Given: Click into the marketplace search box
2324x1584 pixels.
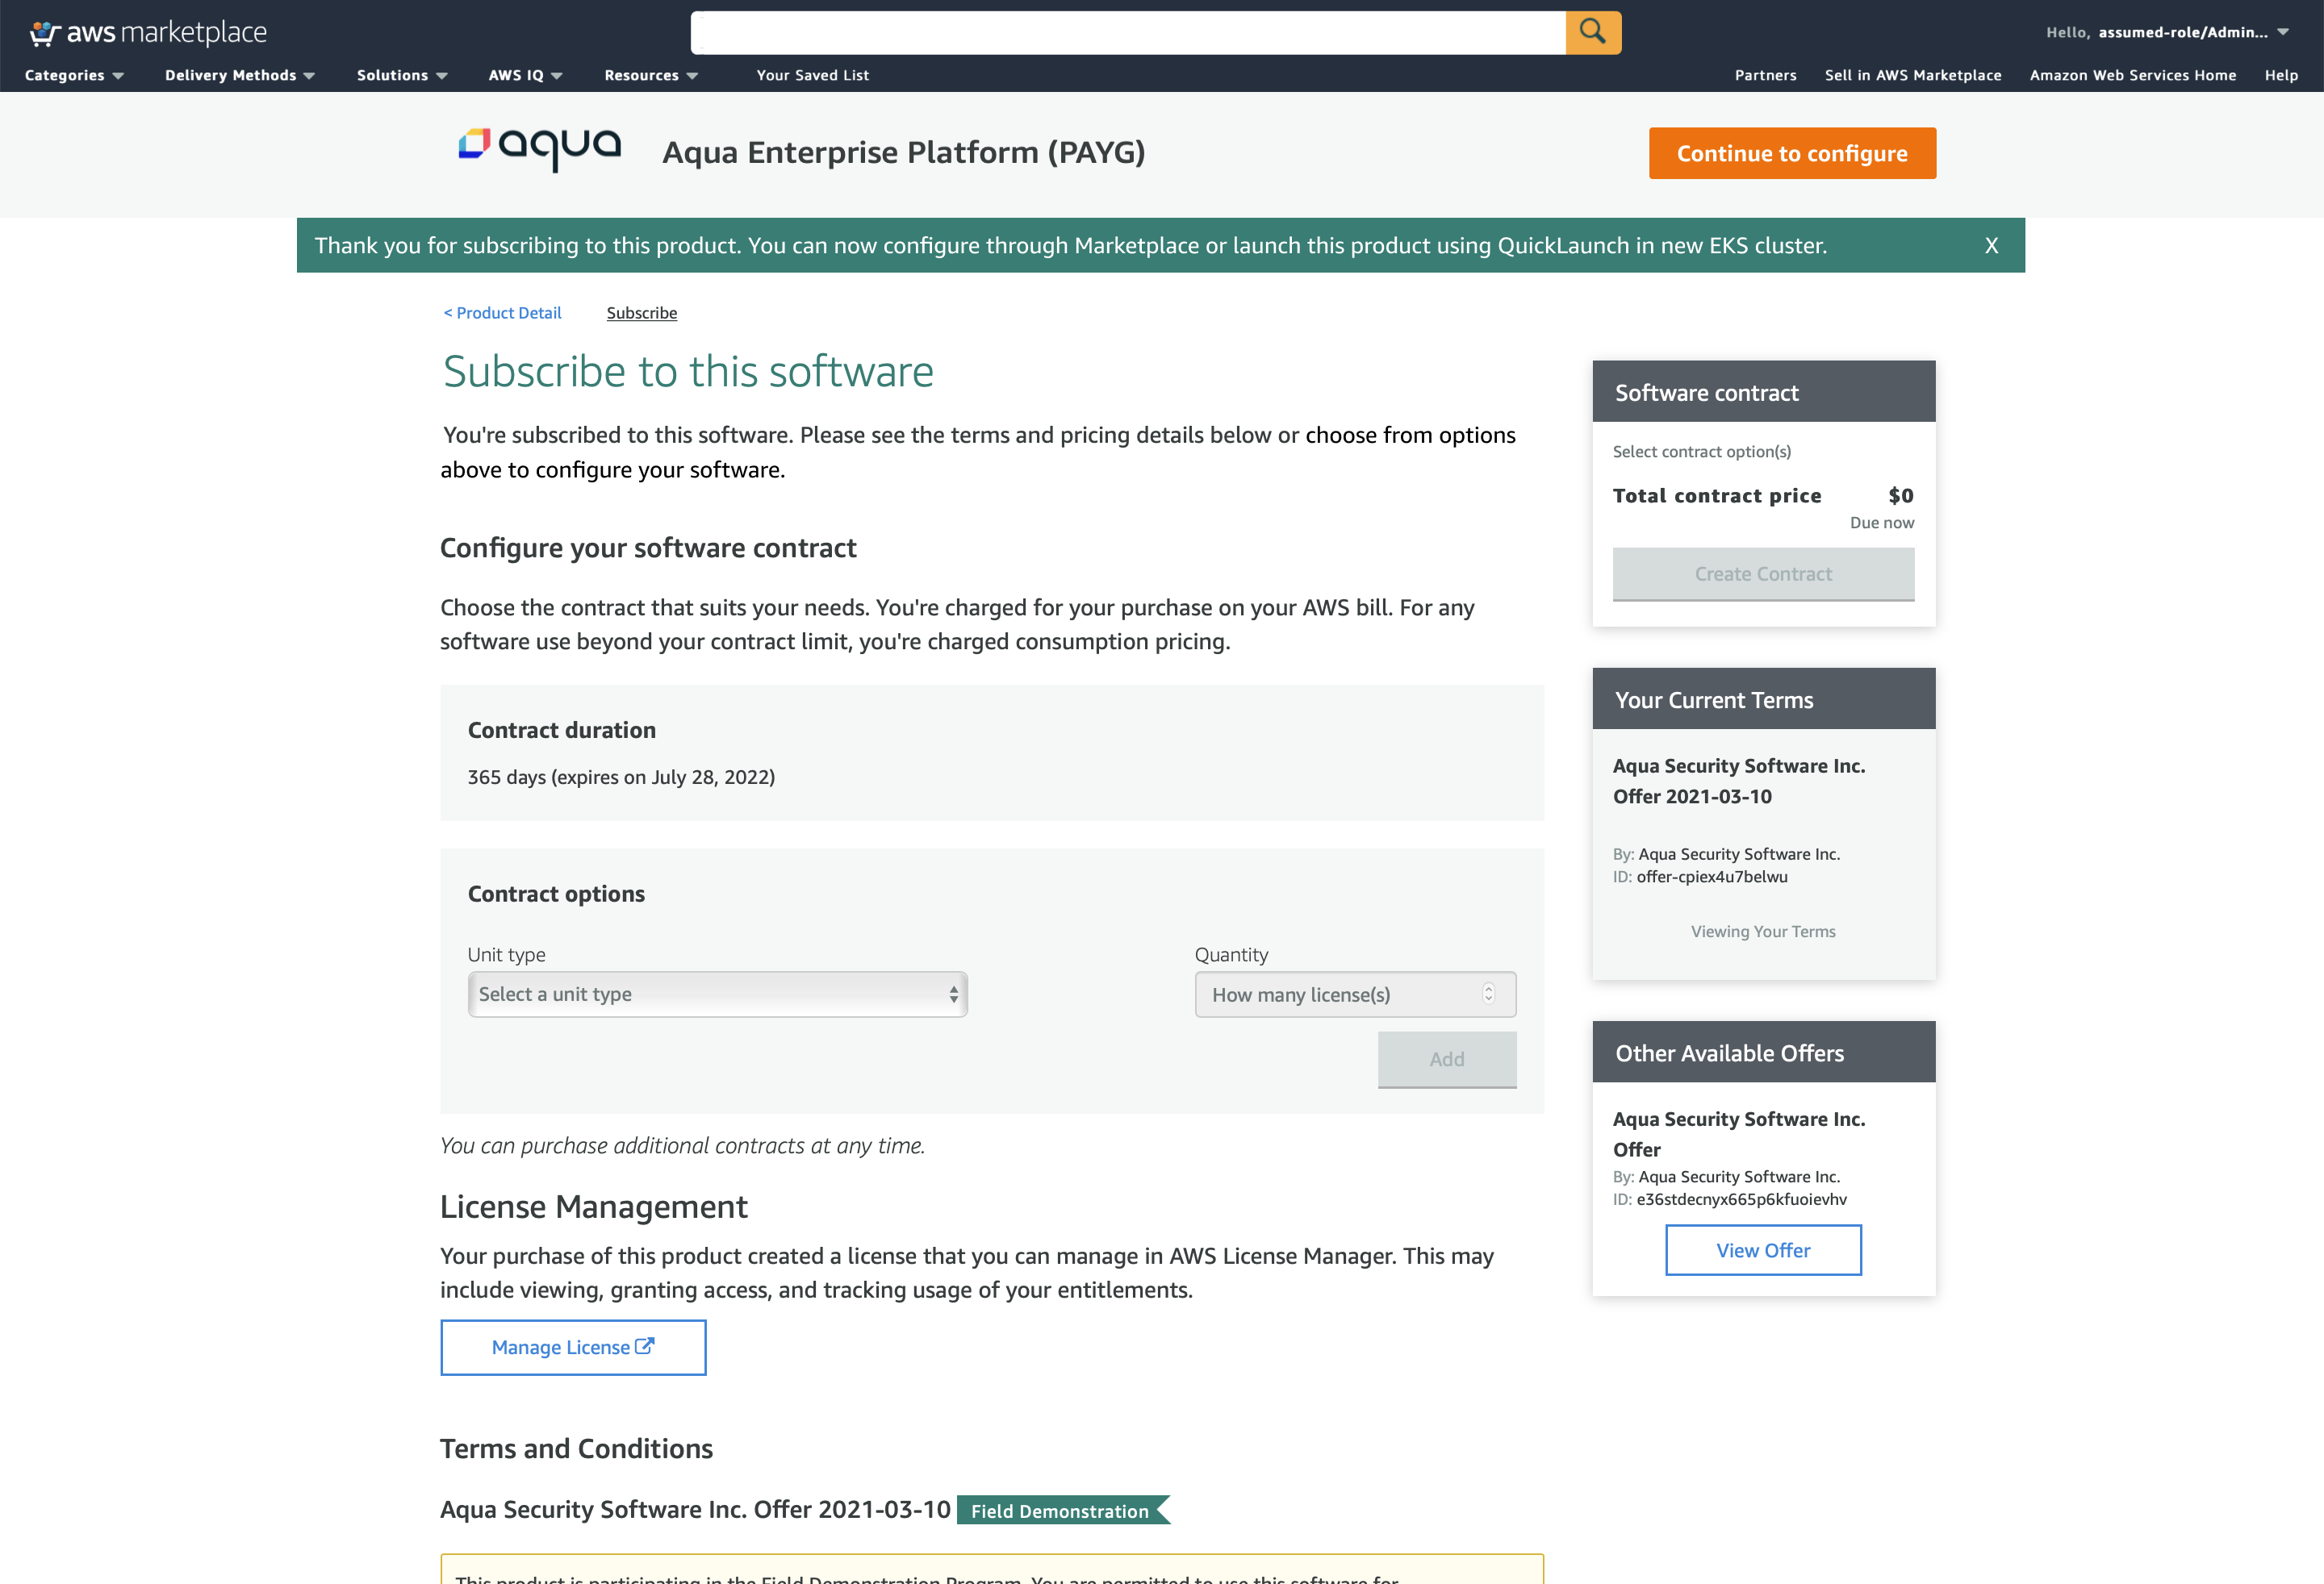Looking at the screenshot, I should click(x=1127, y=32).
